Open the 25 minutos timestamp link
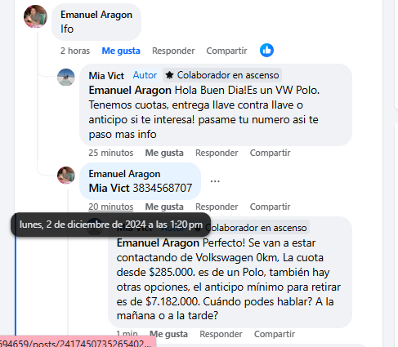 pos(111,153)
